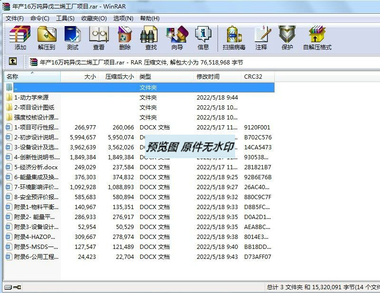Select folder 1-动力学来源

pos(140,97)
